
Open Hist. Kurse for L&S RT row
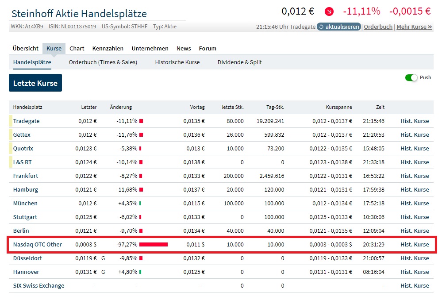415,162
